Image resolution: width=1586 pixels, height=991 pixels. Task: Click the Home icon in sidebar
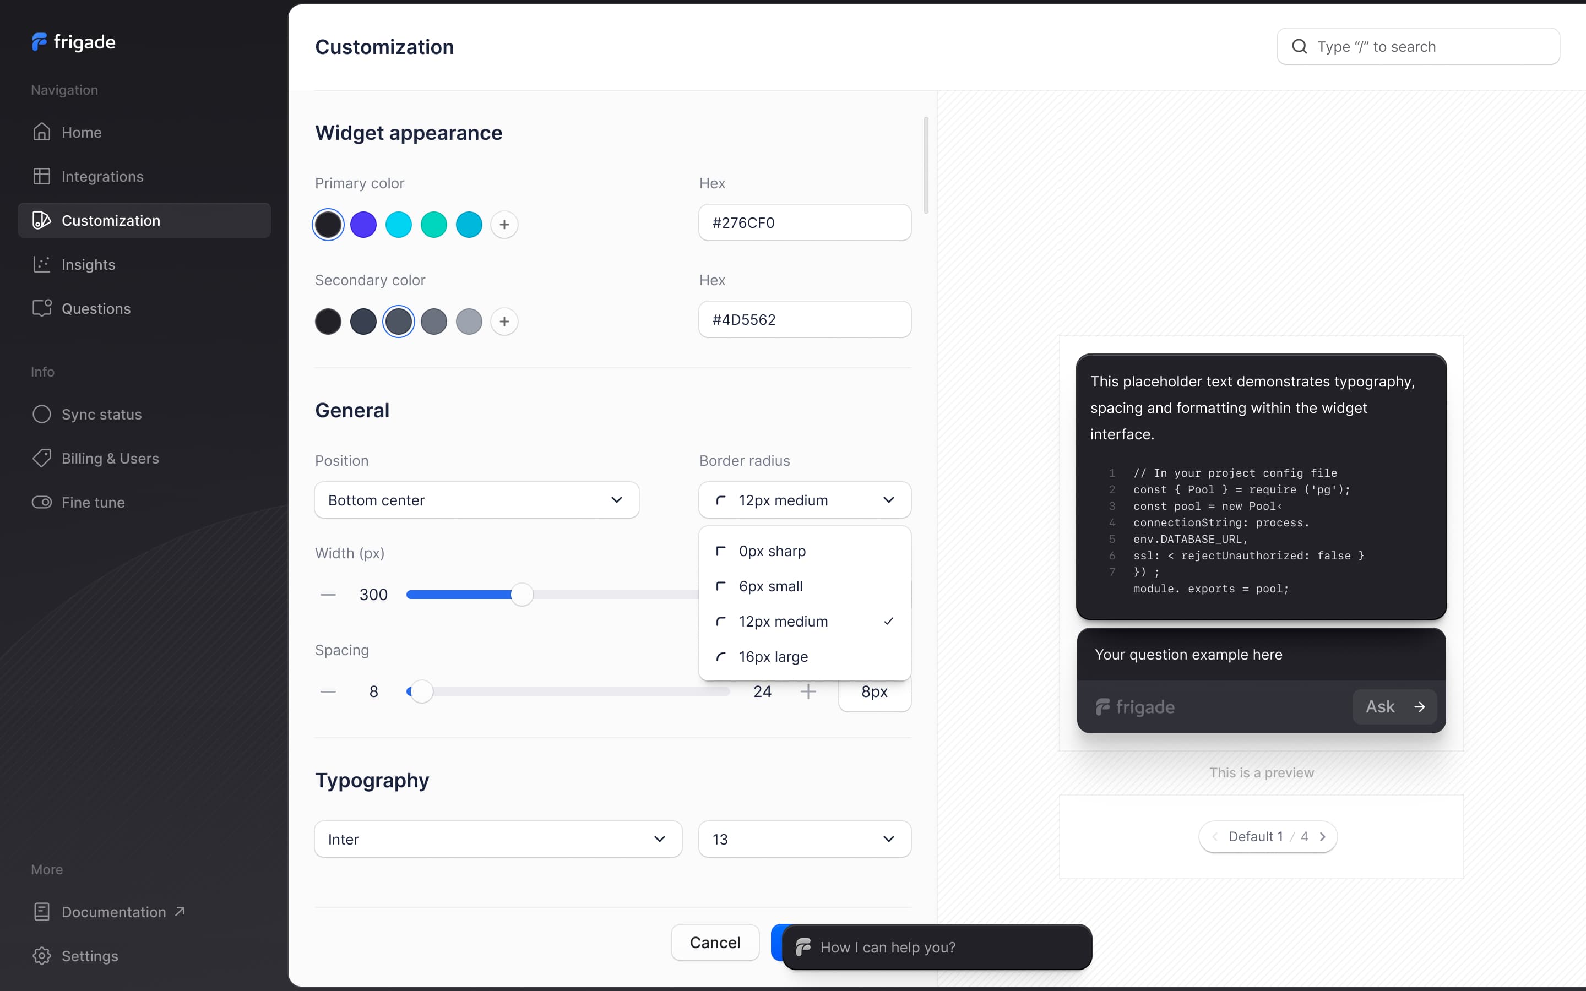(x=42, y=132)
